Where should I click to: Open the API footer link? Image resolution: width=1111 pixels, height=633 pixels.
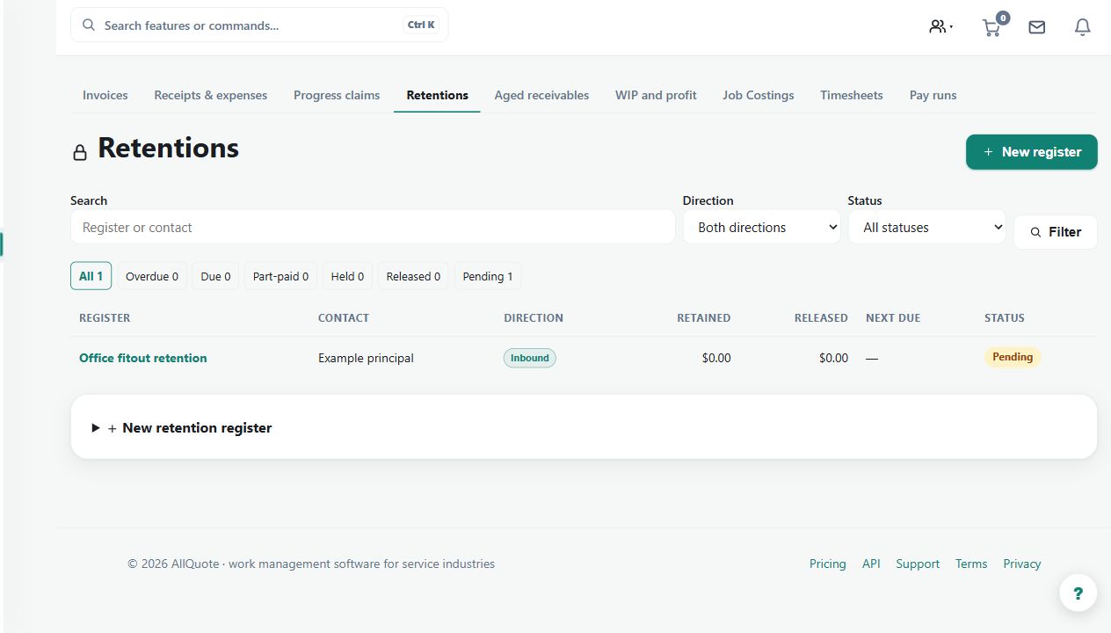click(871, 564)
